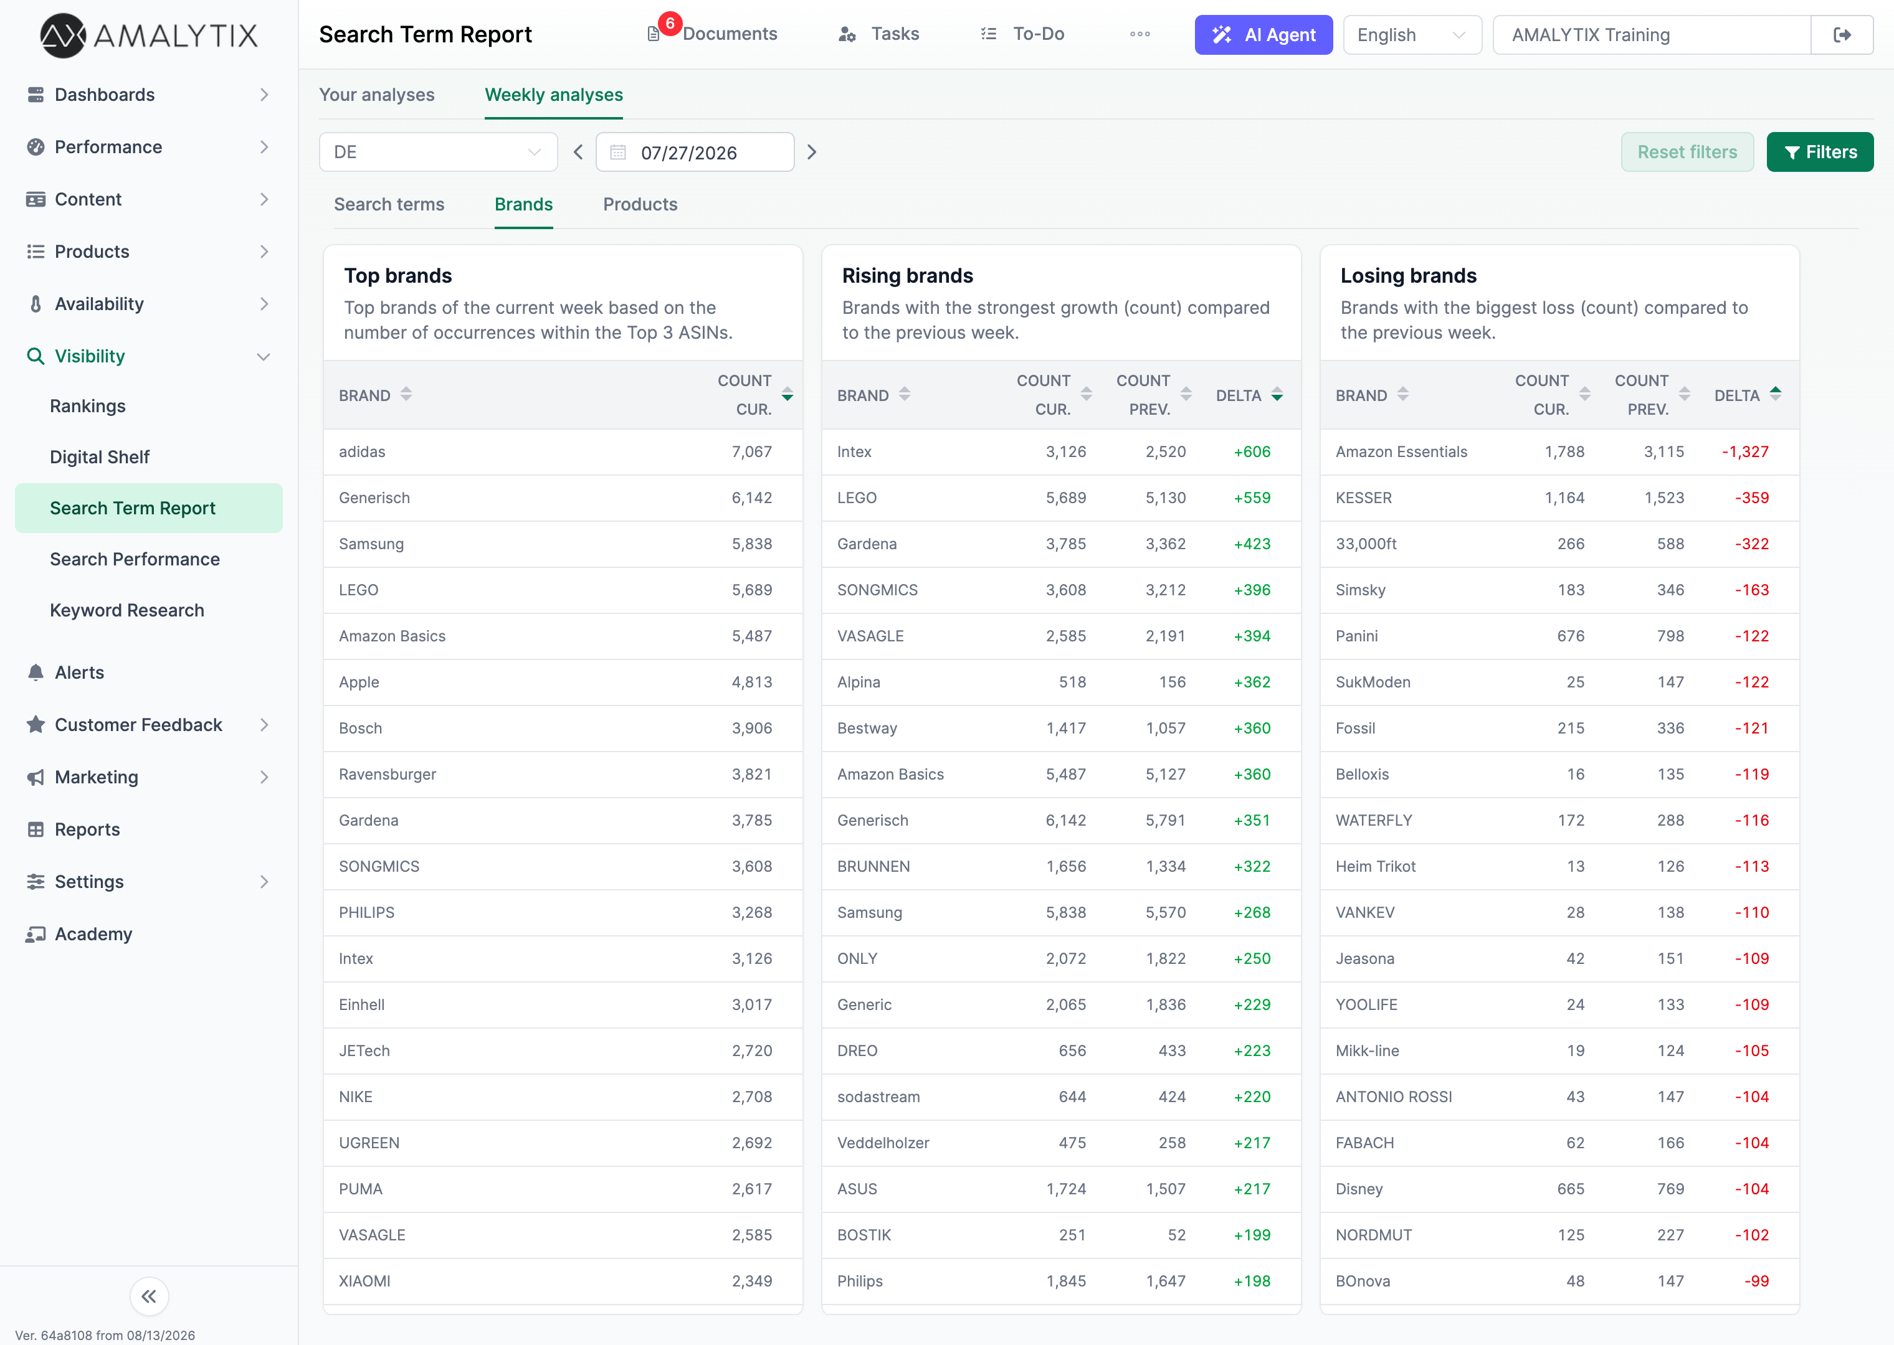1894x1345 pixels.
Task: Click the AMALYTIX Training account field
Action: pyautogui.click(x=1651, y=35)
